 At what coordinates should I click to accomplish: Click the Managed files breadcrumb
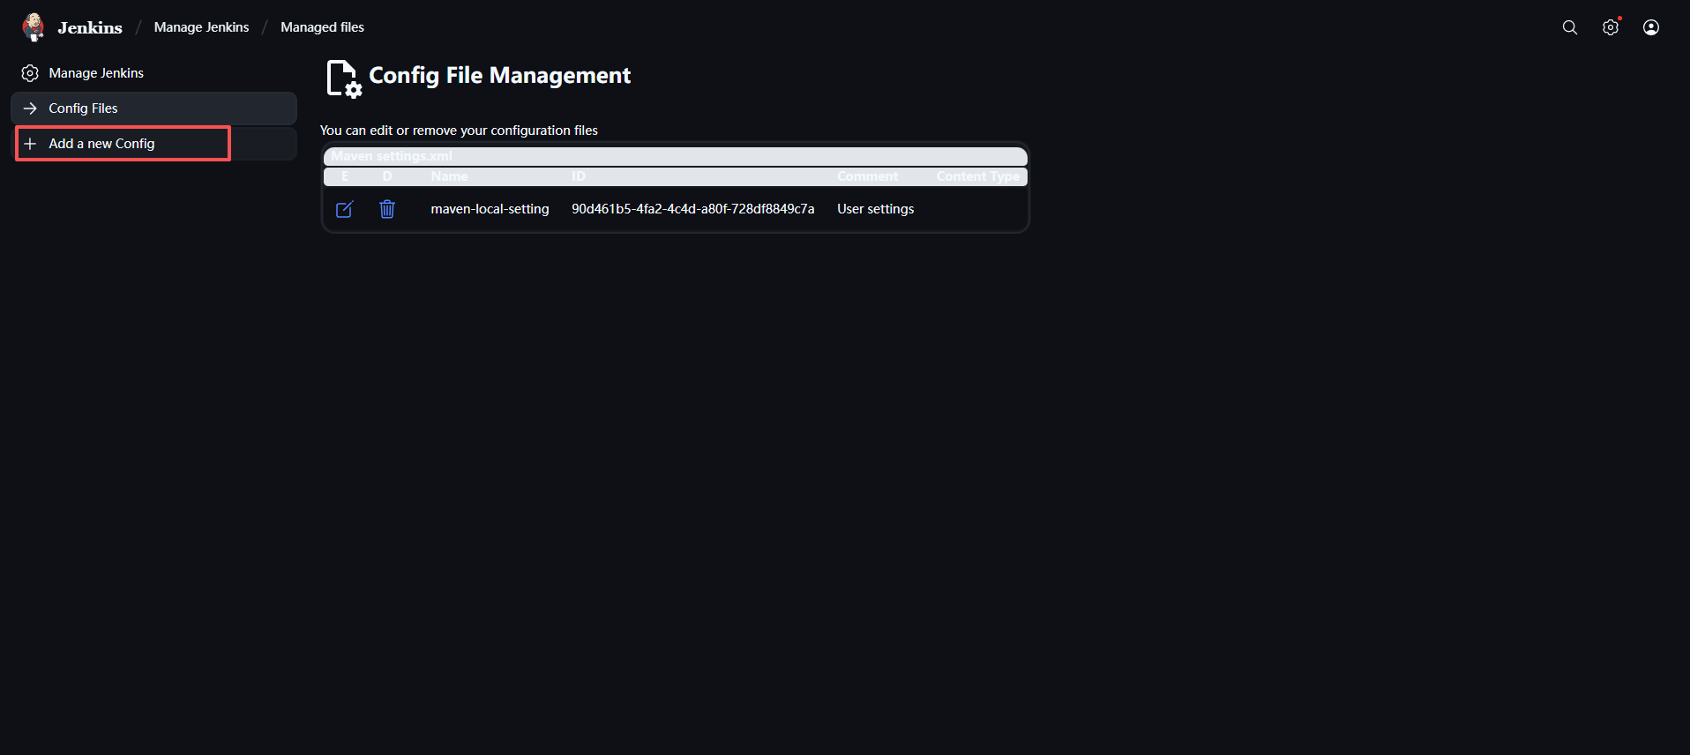tap(322, 27)
